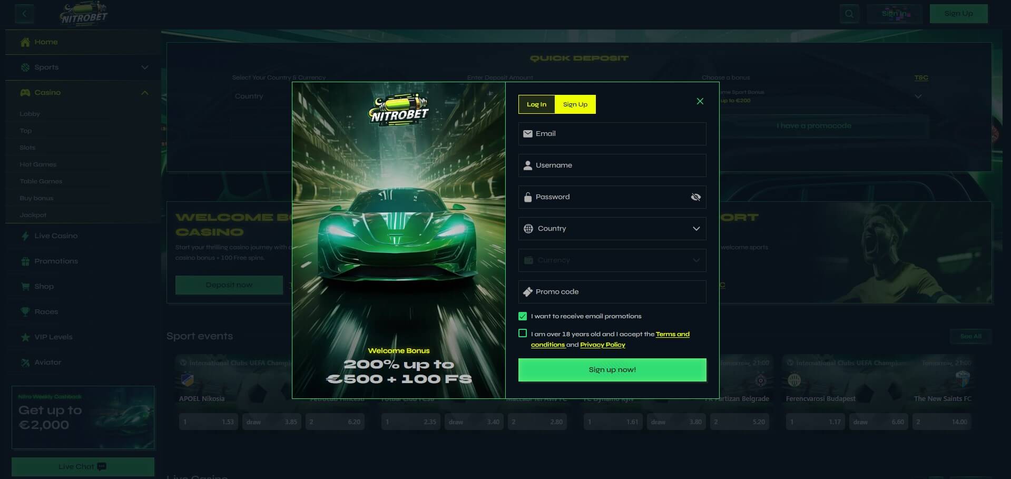Click the sidebar collapse back arrow icon

[x=24, y=14]
